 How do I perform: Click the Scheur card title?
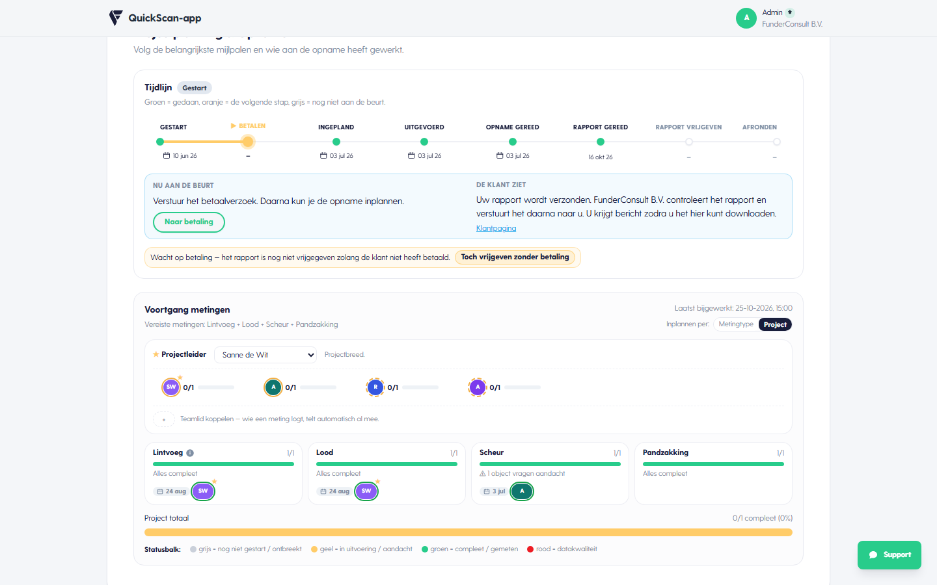tap(491, 452)
